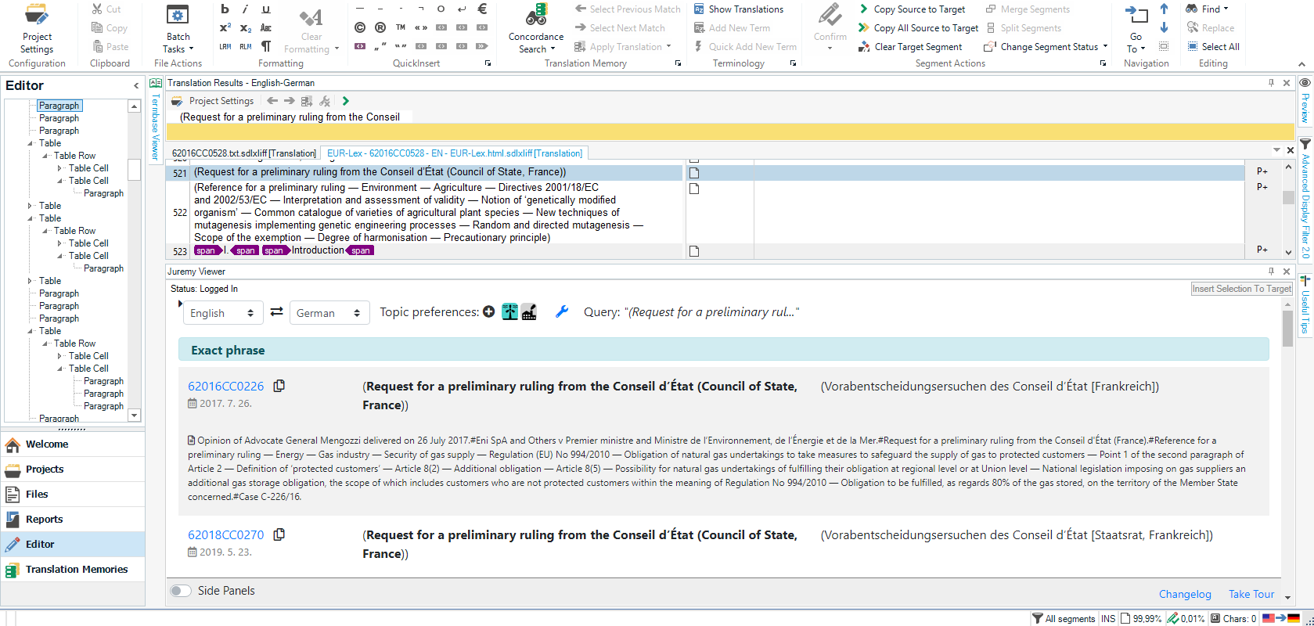
Task: Click Project Settings in Translation Results toolbar
Action: 212,101
